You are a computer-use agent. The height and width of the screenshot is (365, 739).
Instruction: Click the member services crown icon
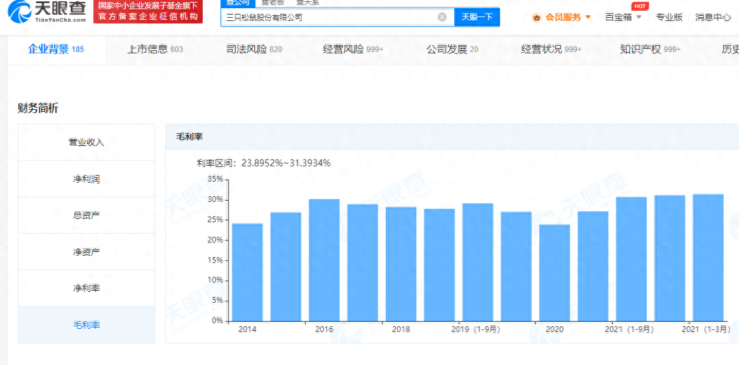click(x=536, y=18)
